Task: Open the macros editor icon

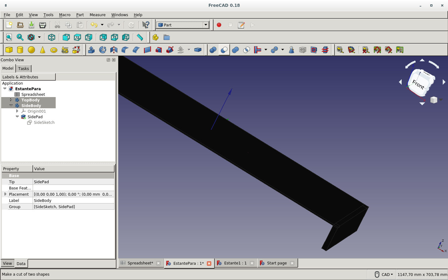Action: pos(241,25)
